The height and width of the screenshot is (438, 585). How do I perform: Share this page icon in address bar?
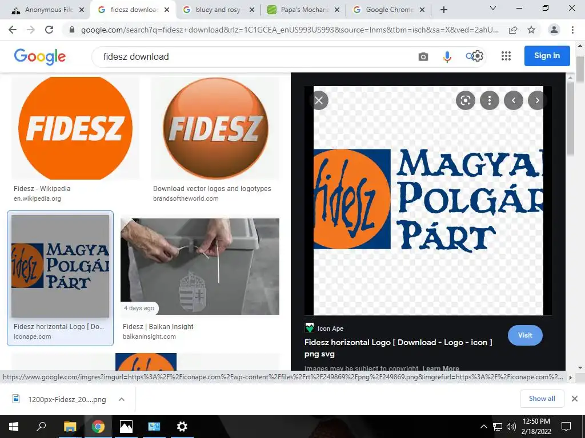[x=513, y=30]
